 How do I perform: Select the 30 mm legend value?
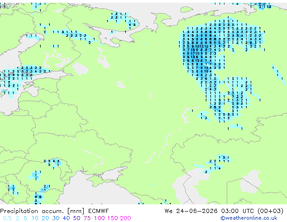coord(56,218)
